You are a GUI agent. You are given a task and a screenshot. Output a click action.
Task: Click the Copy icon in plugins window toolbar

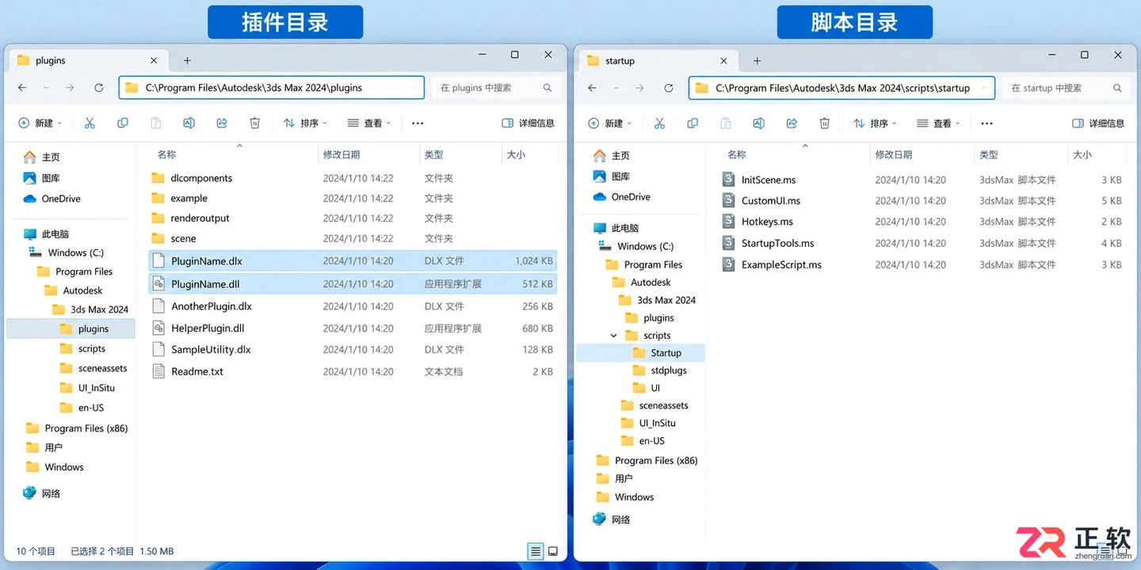123,123
